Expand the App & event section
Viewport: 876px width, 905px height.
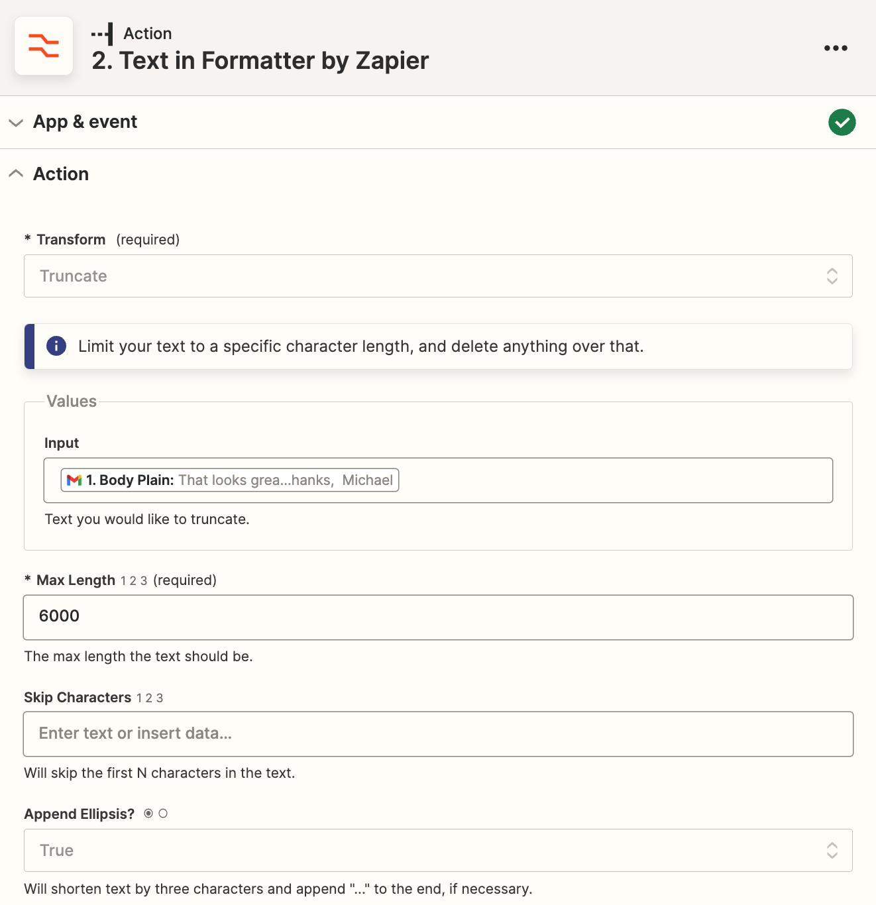click(16, 123)
